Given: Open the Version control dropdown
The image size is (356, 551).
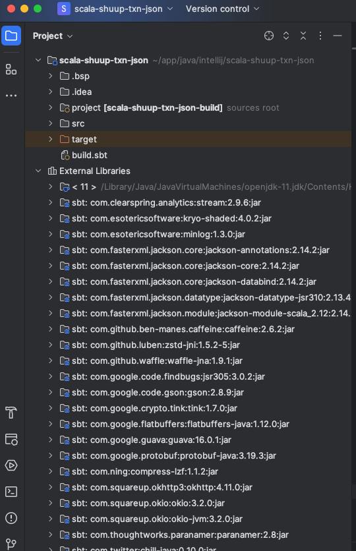Looking at the screenshot, I should click(x=222, y=9).
